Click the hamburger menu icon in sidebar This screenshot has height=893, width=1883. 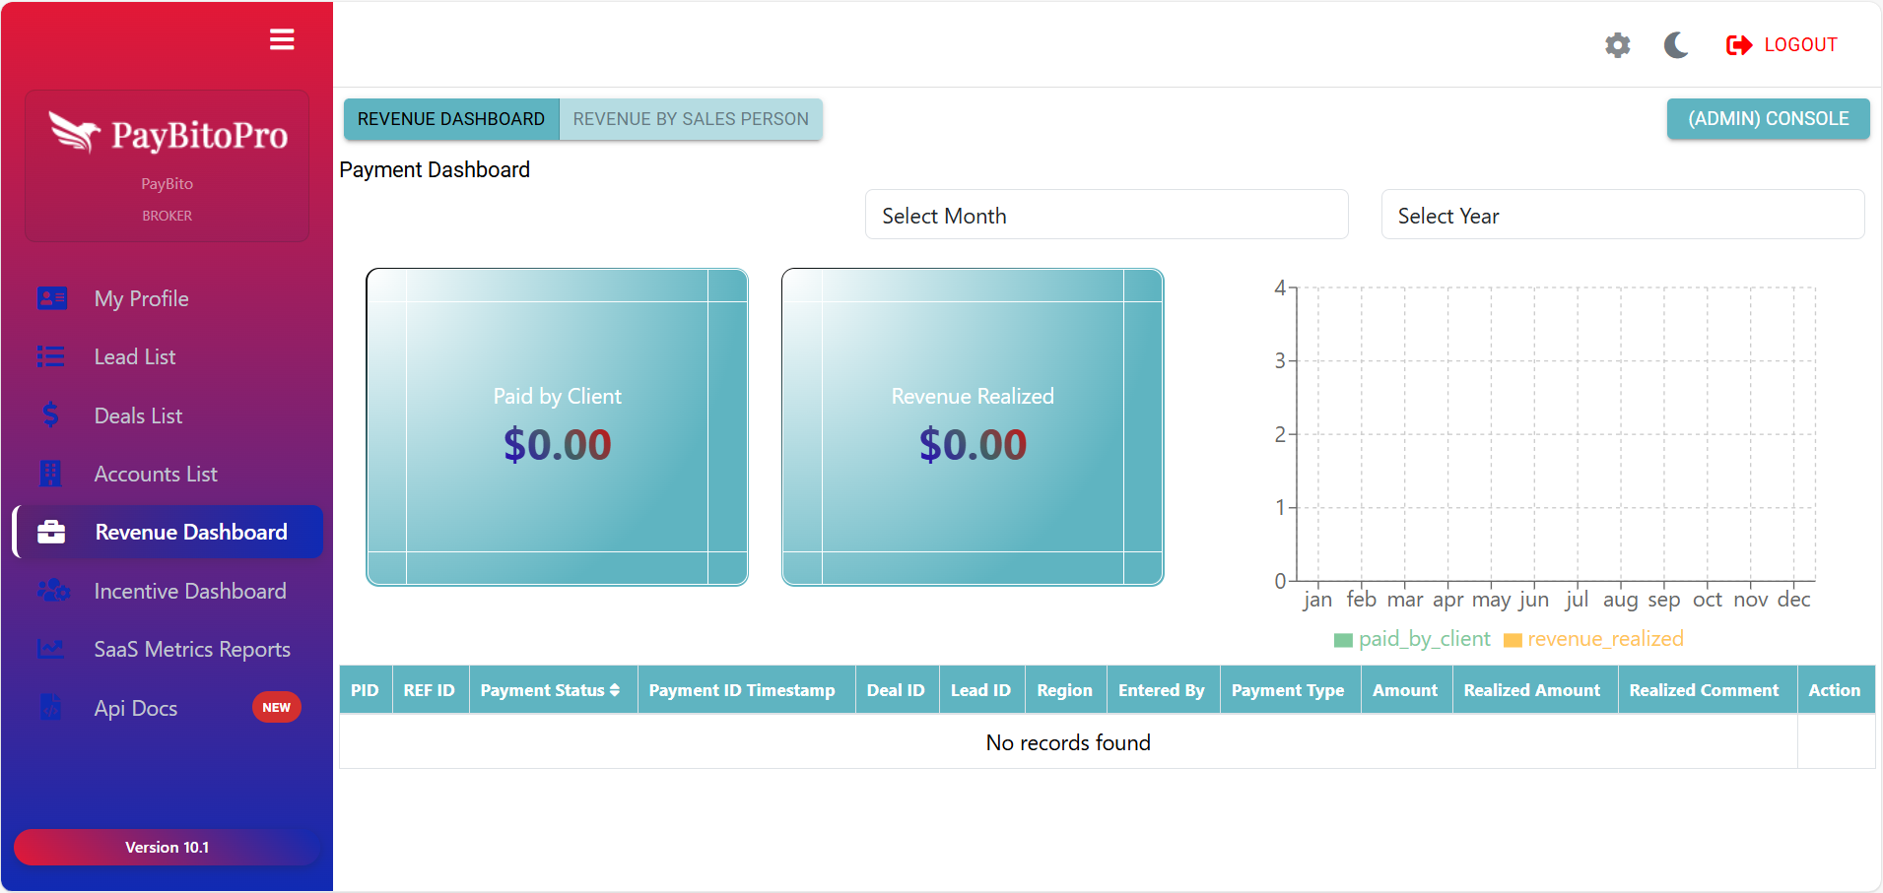point(282,39)
